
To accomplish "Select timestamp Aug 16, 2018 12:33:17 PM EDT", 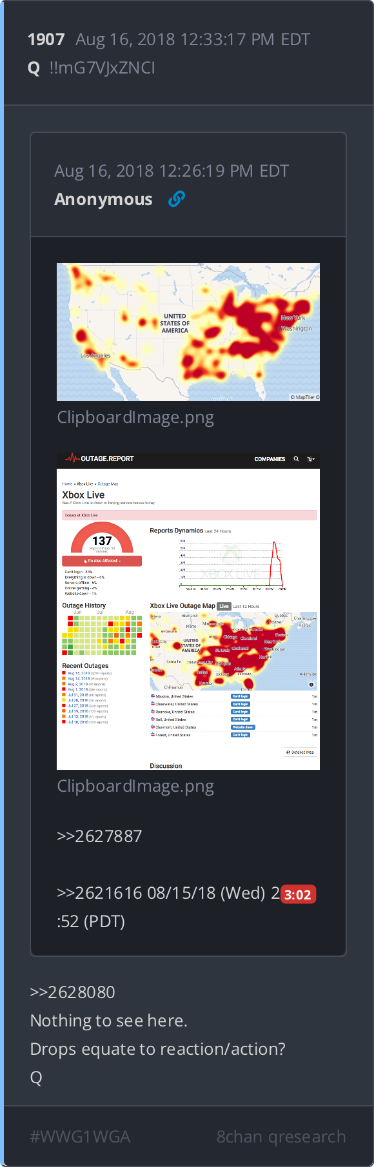I will pos(193,39).
